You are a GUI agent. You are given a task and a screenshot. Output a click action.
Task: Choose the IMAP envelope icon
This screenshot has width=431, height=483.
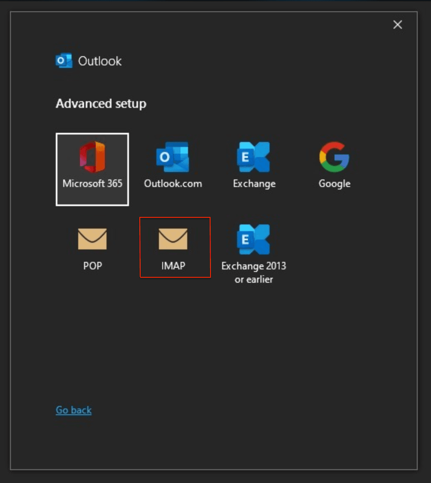point(173,239)
